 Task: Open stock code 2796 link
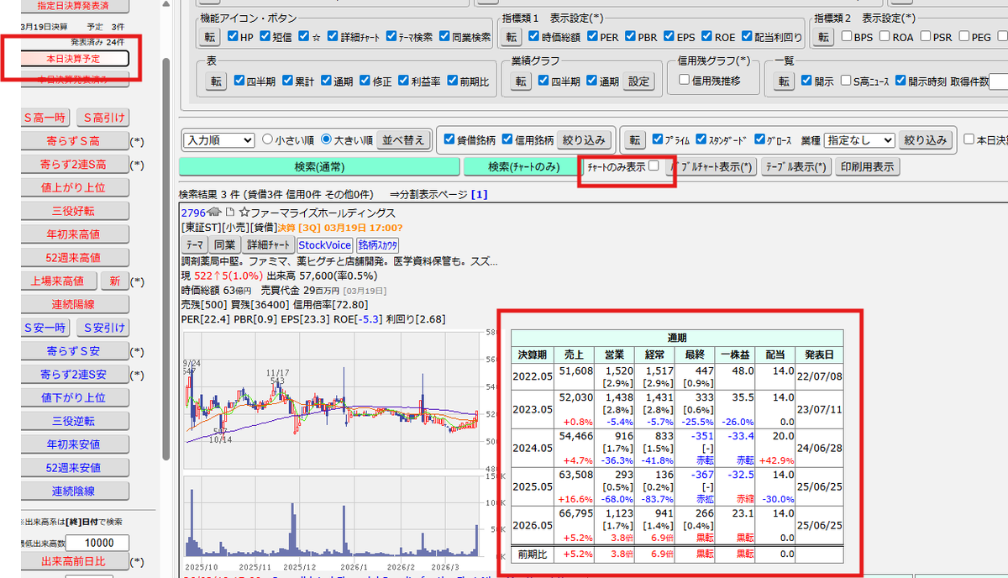pos(193,212)
